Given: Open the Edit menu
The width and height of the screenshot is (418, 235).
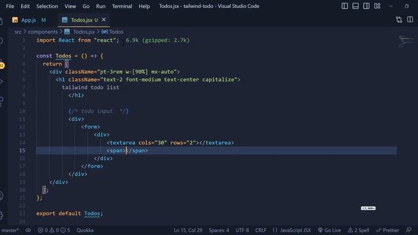Looking at the screenshot, I should point(25,6).
